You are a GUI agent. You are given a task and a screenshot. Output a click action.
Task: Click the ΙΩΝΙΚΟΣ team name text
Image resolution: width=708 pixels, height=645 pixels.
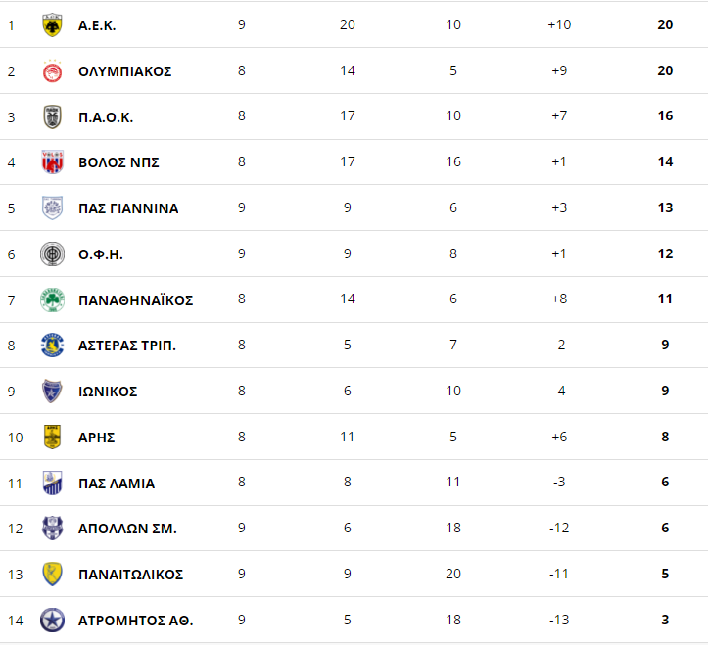point(108,392)
